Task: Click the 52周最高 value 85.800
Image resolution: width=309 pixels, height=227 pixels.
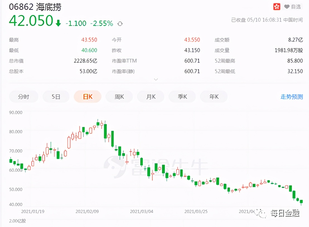Action: pyautogui.click(x=295, y=61)
